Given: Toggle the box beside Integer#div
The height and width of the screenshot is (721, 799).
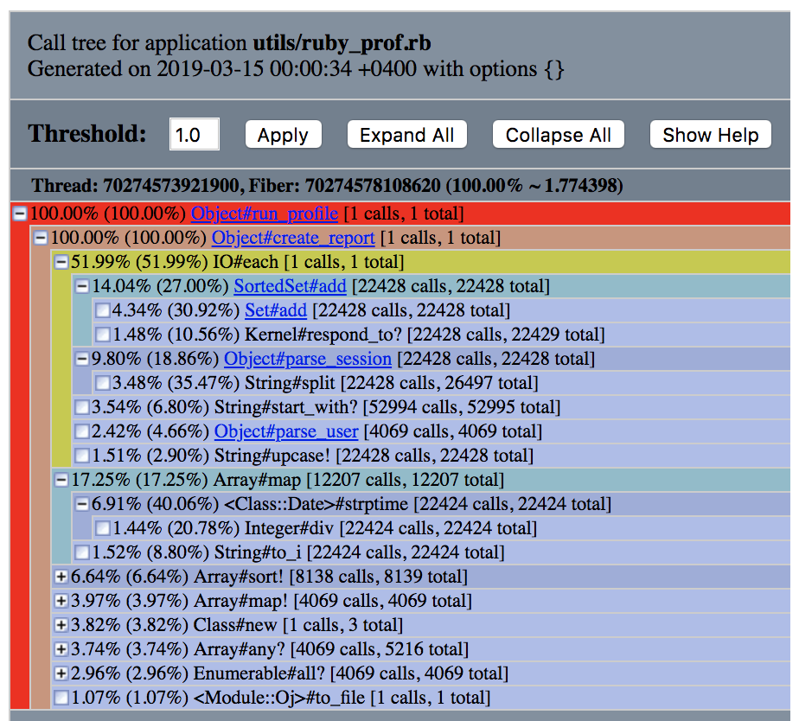Looking at the screenshot, I should click(x=103, y=529).
